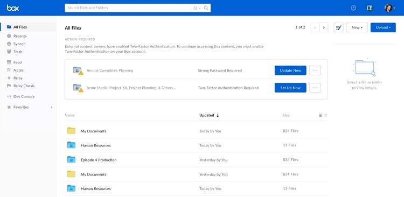Click Annual Committee Planning folder warning icon
The image size is (404, 197).
coord(78,71)
